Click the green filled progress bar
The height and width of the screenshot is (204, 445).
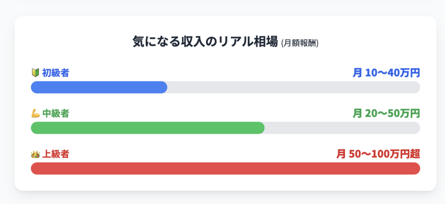click(148, 128)
